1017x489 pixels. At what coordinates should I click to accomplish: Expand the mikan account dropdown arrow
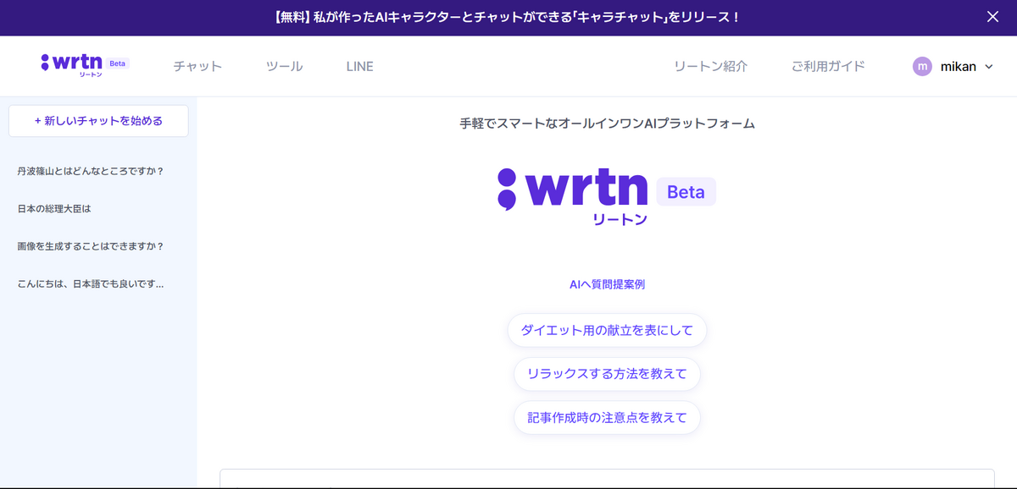988,67
